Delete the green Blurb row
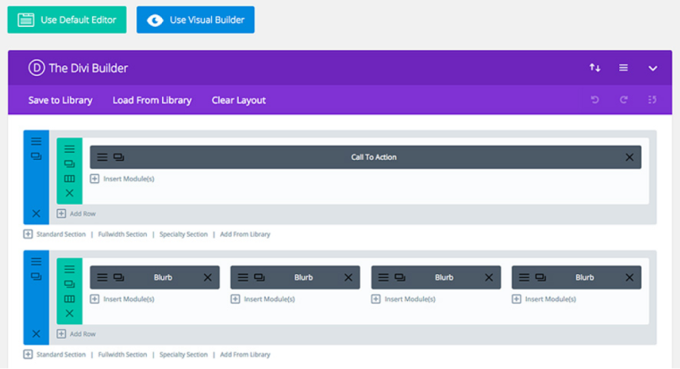Viewport: 680px width, 369px height. 70,313
